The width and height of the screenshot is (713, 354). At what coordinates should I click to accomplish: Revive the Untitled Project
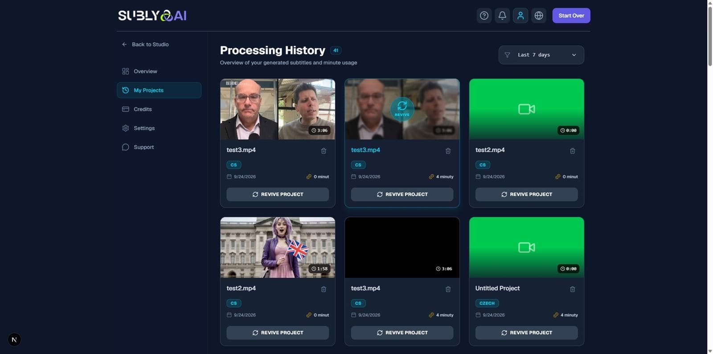tap(526, 333)
